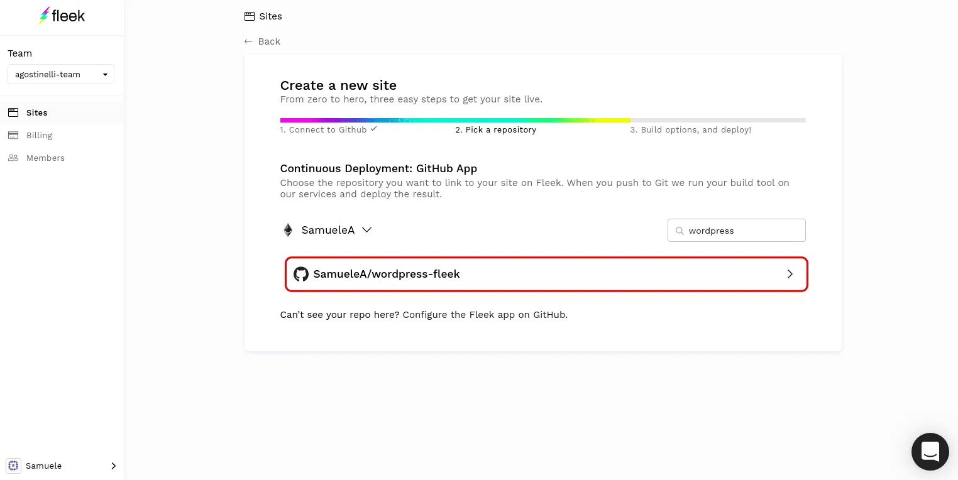Expand the SamueleA account dropdown chevron
The image size is (958, 480).
point(367,230)
